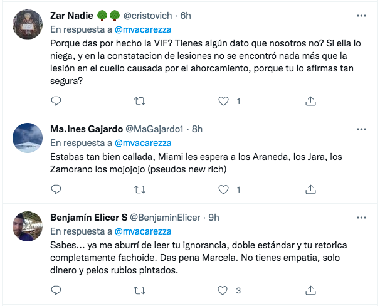The height and width of the screenshot is (306, 380).
Task: Open more options on Benjamín Elicer's tweet
Action: pos(361,217)
